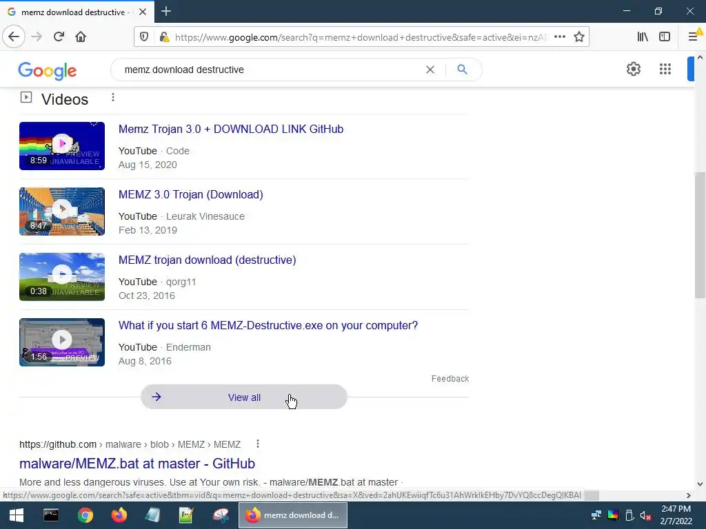The image size is (706, 529).
Task: Click the scrollbar up arrow
Action: (x=700, y=58)
